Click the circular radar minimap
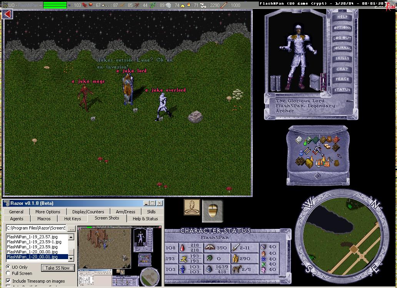 (342, 236)
